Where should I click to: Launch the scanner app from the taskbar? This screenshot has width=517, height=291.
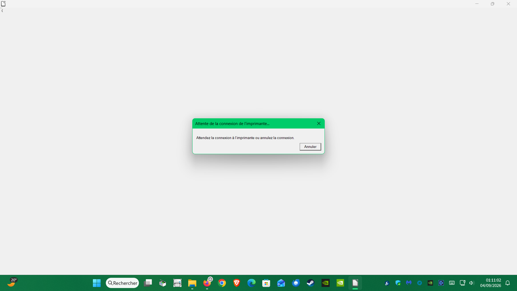tap(163, 283)
